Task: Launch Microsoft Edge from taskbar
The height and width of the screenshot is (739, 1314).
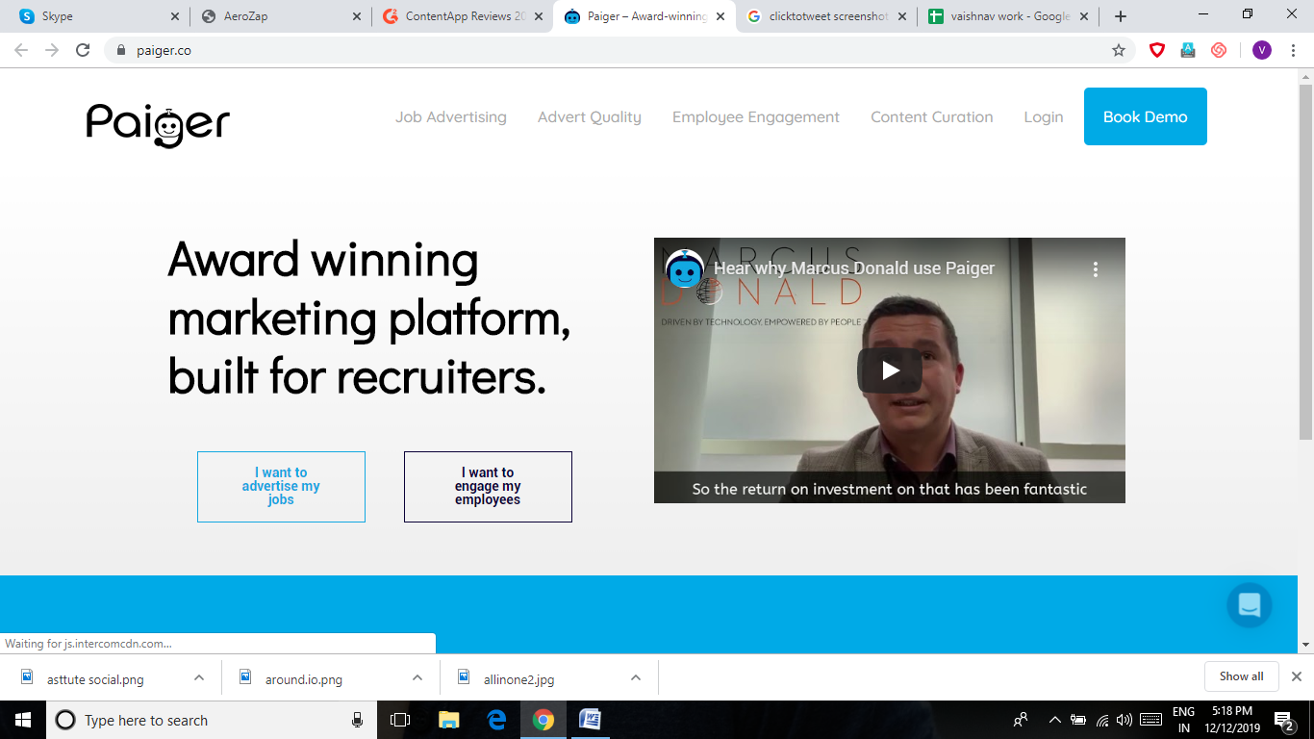Action: tap(496, 720)
